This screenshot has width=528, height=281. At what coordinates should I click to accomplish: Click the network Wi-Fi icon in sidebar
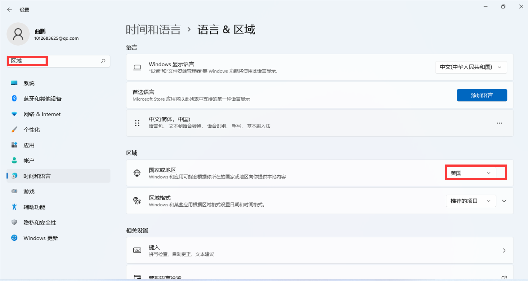point(14,114)
